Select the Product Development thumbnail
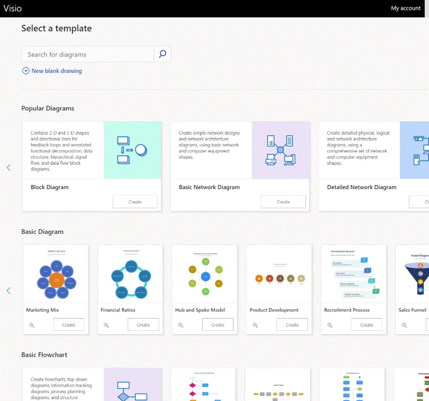This screenshot has height=401, width=429. click(279, 274)
